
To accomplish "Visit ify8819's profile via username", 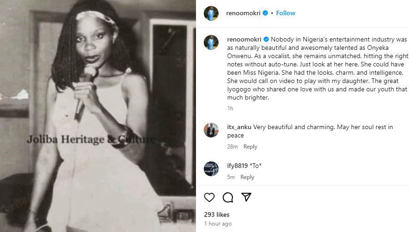I will pyautogui.click(x=237, y=166).
